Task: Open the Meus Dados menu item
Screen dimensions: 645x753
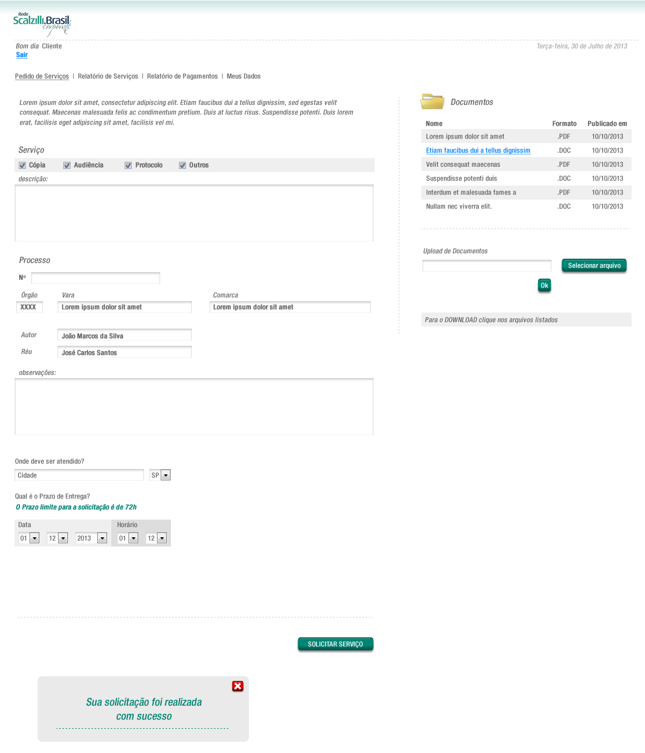Action: click(x=243, y=76)
